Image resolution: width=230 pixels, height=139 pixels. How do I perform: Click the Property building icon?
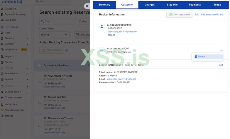[x=2, y=57]
